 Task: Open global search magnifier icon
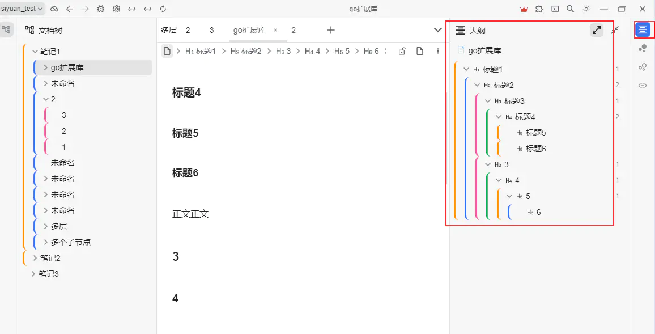click(x=570, y=9)
